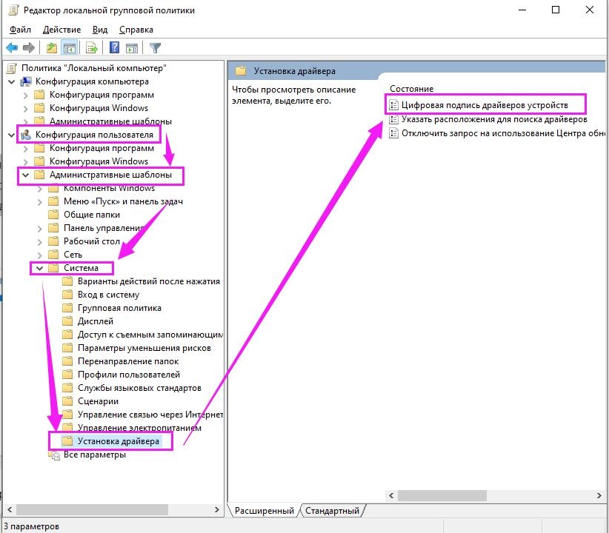Toggle the Show/Hide console tree button

click(x=69, y=48)
